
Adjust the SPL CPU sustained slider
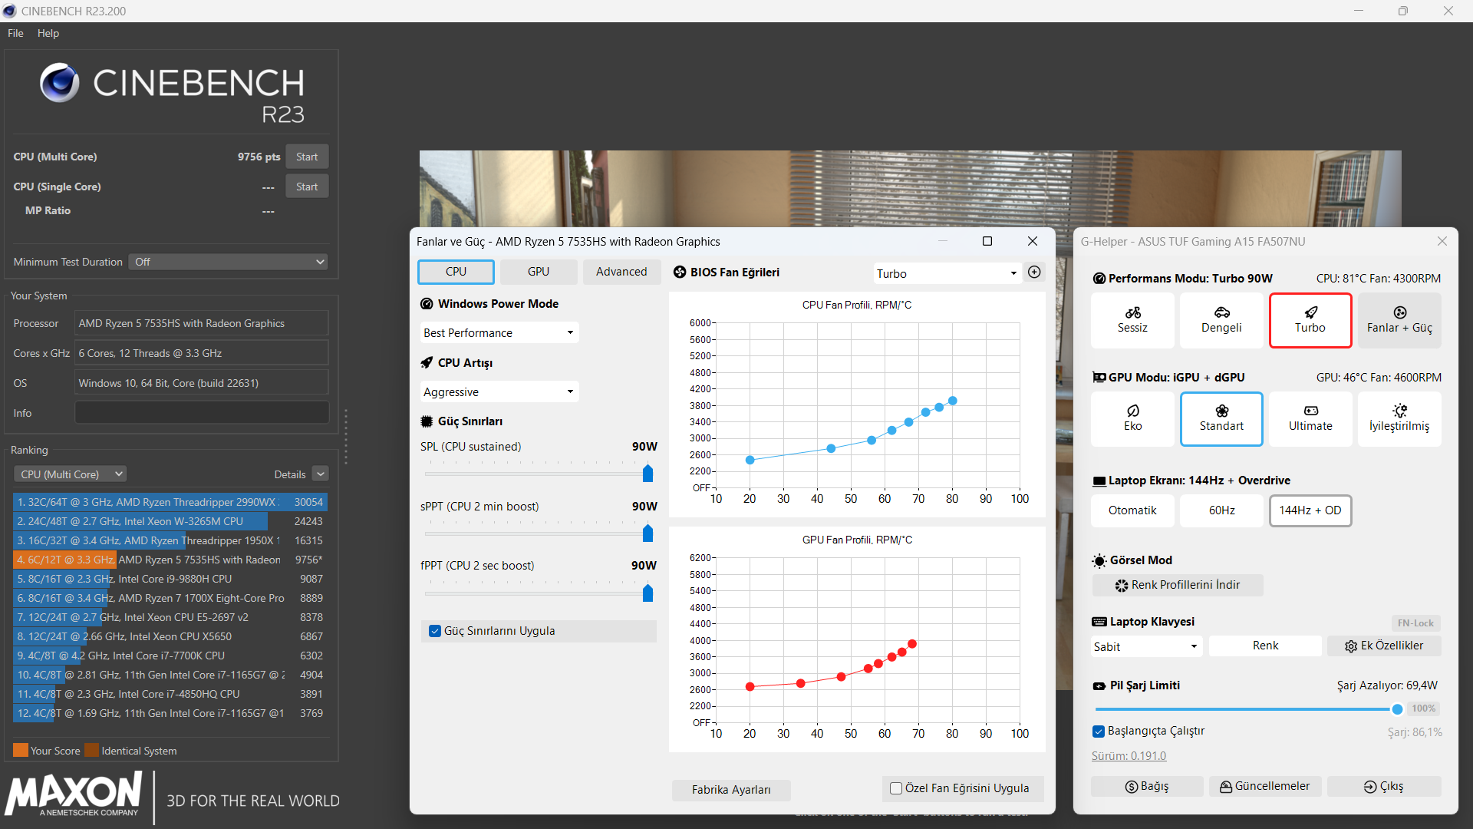point(648,474)
